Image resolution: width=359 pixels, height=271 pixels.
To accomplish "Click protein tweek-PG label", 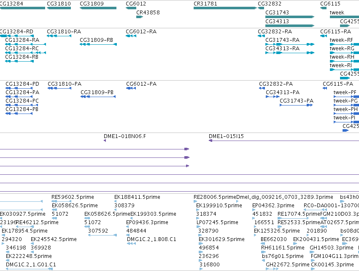I will pyautogui.click(x=346, y=101).
